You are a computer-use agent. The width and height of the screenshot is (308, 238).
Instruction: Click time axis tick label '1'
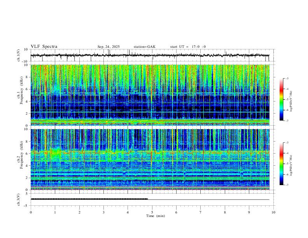point(55,212)
